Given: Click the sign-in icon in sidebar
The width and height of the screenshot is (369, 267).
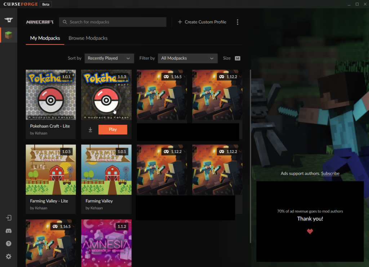Looking at the screenshot, I should [x=9, y=218].
